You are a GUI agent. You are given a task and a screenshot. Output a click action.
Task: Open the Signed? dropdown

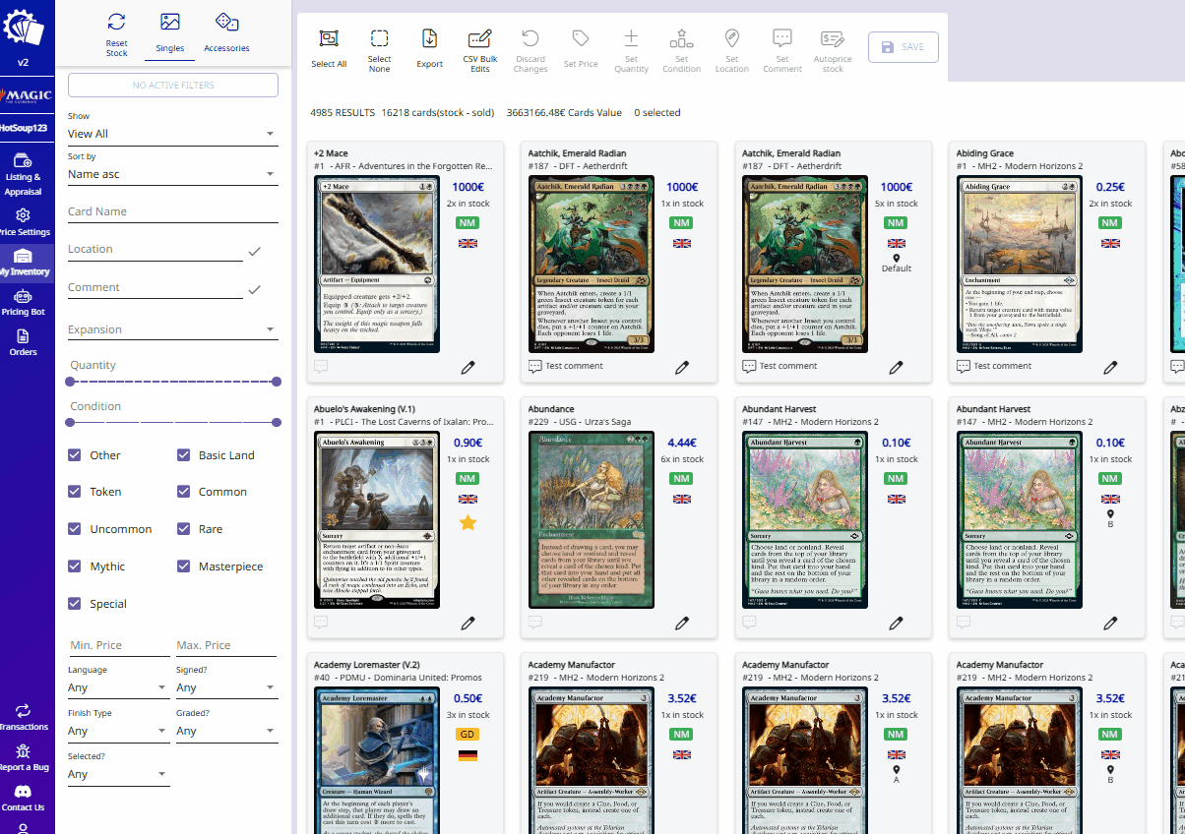point(226,687)
